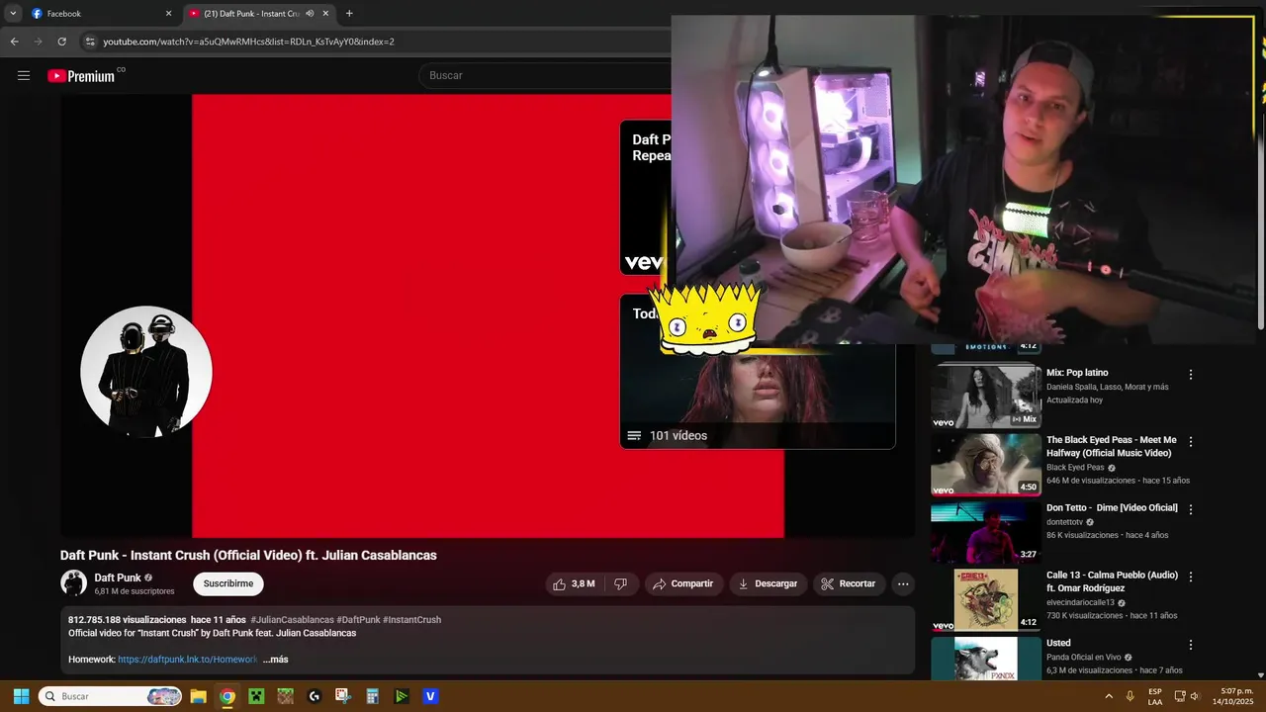Click the #DaftPunk hashtag
1266x712 pixels.
(x=358, y=620)
